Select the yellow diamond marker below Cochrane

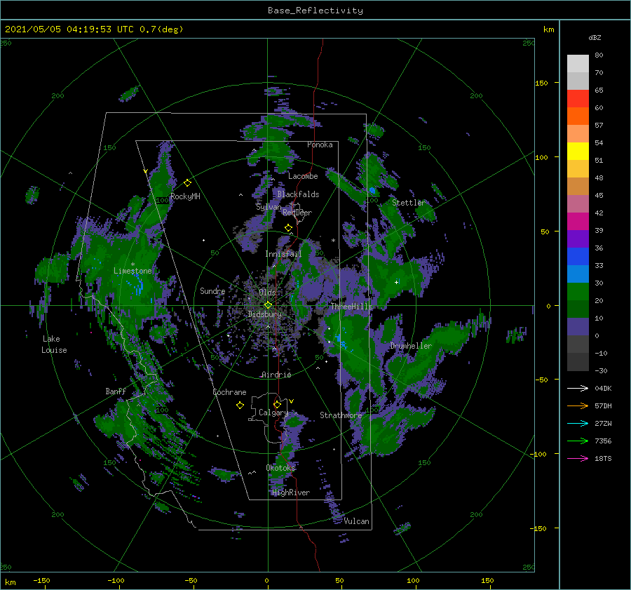tap(240, 405)
